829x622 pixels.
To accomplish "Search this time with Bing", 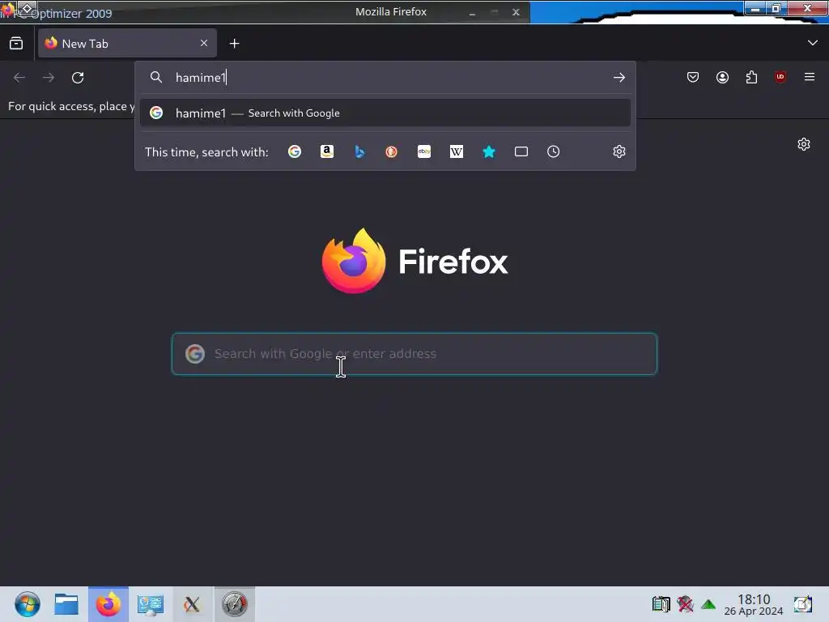I will (x=359, y=151).
